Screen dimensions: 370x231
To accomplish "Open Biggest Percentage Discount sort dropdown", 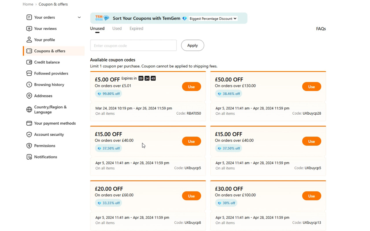I will pyautogui.click(x=213, y=18).
